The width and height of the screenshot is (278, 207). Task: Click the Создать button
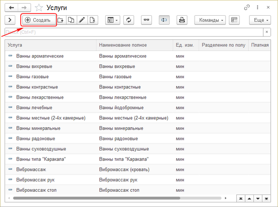(39, 20)
